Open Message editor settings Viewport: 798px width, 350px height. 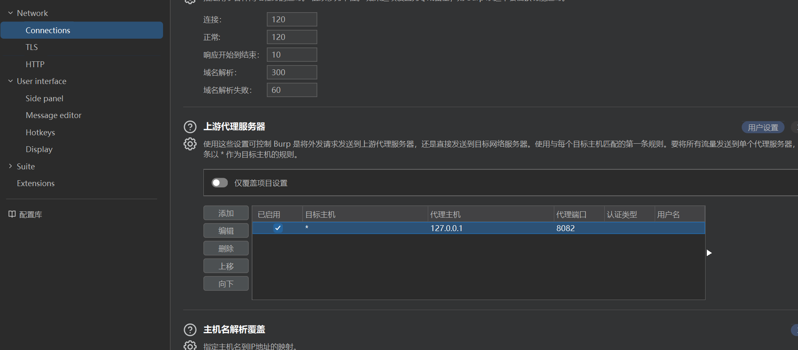click(x=53, y=115)
